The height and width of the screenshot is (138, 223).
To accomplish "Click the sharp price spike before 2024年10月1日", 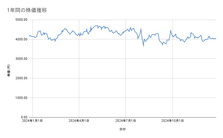I will pyautogui.click(x=171, y=31).
